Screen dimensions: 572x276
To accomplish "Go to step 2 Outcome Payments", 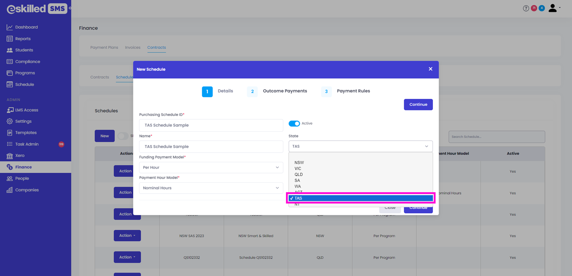I will point(277,91).
